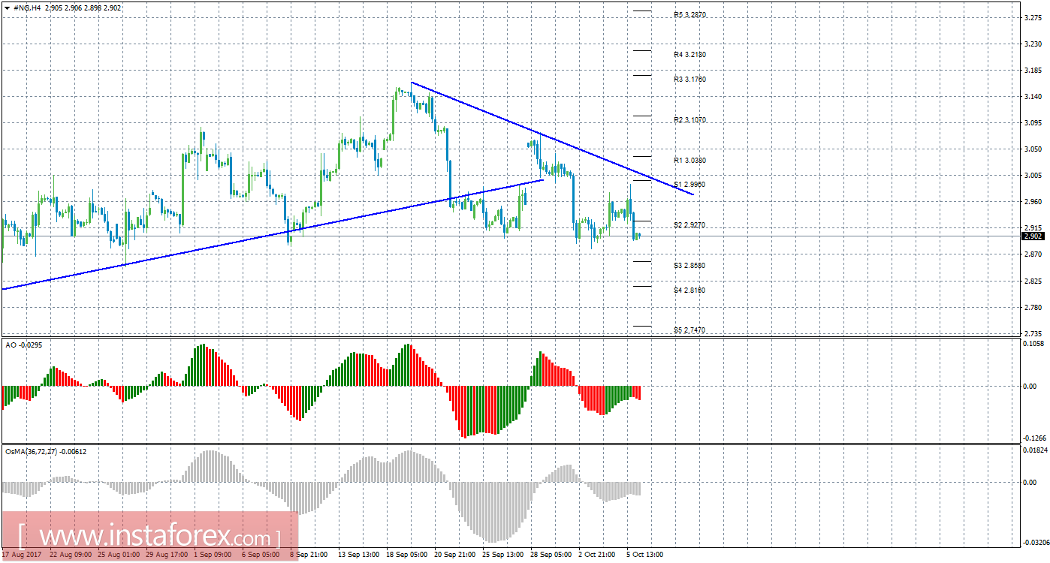Click 0.01824 on the OsMA scale
Screen dimensions: 1050x563
click(1035, 450)
